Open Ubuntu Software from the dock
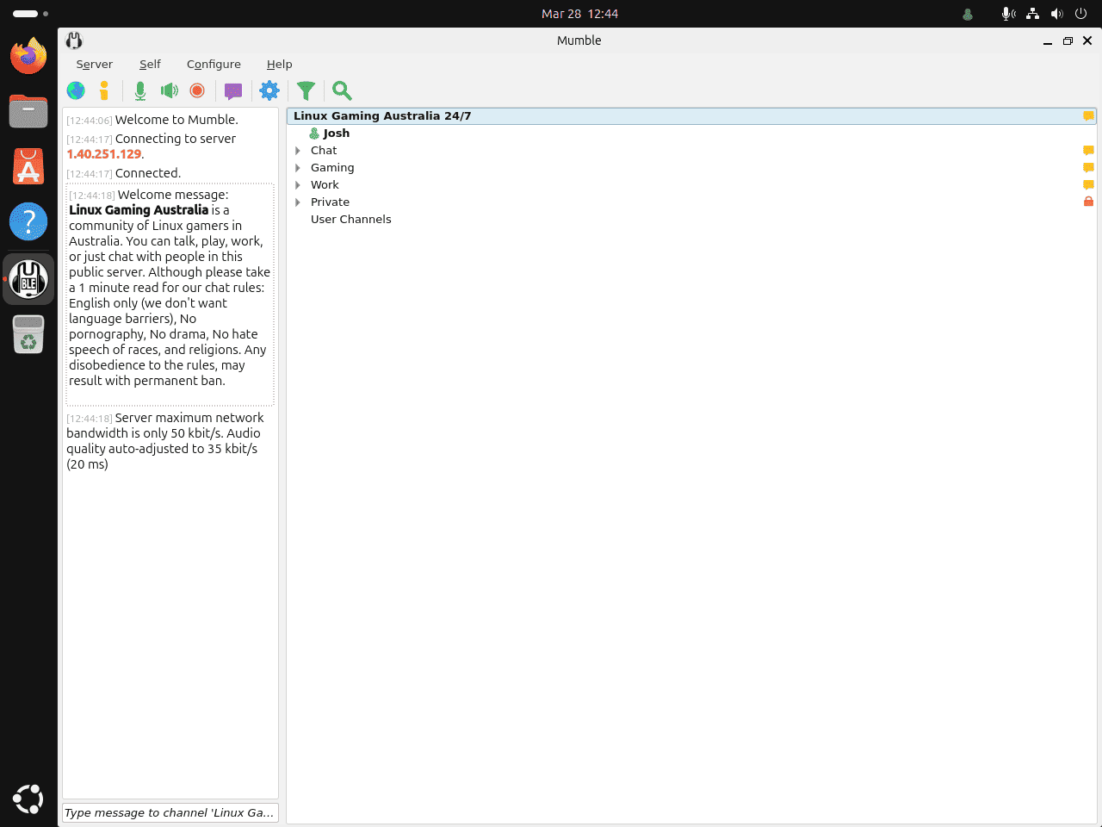Image resolution: width=1102 pixels, height=827 pixels. (28, 167)
